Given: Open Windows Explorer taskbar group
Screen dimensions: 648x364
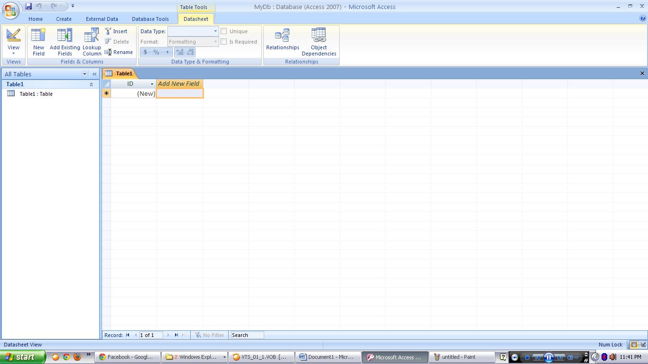Looking at the screenshot, I should click(x=195, y=357).
